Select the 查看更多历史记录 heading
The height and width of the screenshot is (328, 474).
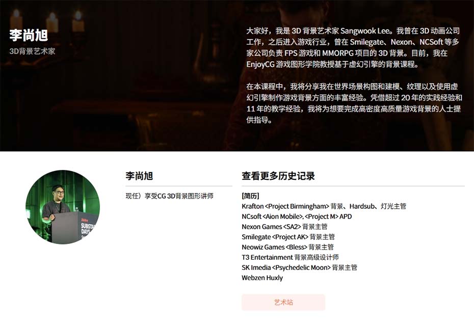tap(278, 176)
